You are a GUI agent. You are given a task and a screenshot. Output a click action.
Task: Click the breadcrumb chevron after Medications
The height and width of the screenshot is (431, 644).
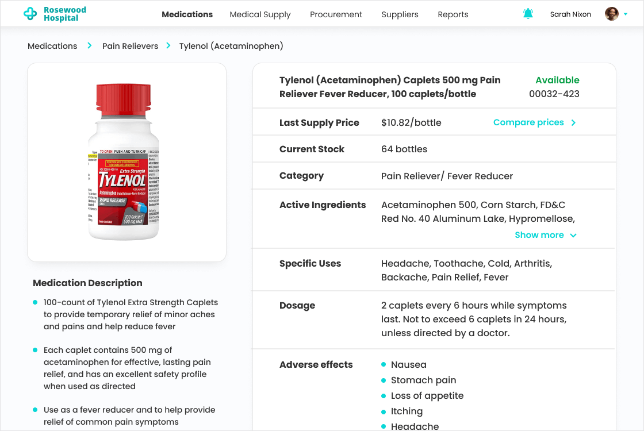(90, 45)
